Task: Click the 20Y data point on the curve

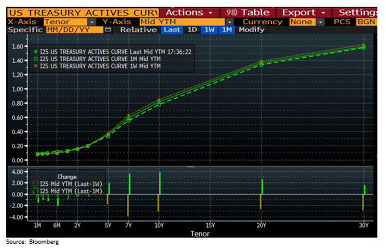Action: (x=262, y=63)
